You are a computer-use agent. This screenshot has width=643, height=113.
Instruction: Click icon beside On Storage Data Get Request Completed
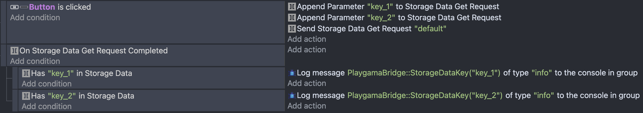14,51
